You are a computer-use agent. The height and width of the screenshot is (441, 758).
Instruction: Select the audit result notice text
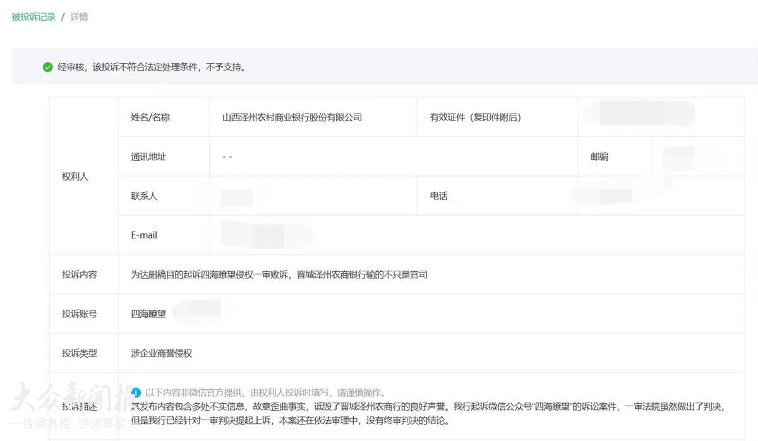click(152, 67)
